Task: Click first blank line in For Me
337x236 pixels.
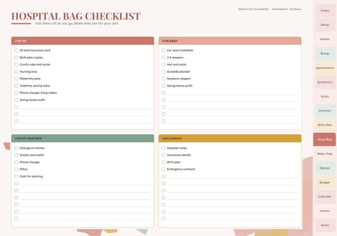Action: [x=85, y=107]
